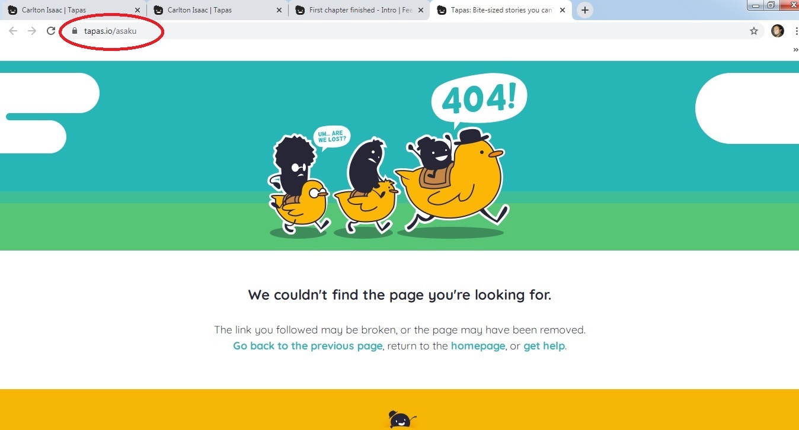Open a new tab with the plus button
This screenshot has width=799, height=430.
585,10
